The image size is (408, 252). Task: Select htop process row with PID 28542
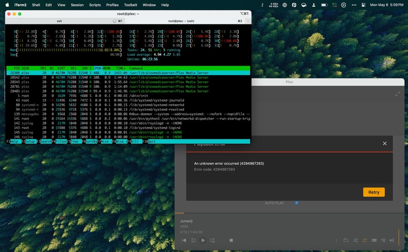click(128, 78)
